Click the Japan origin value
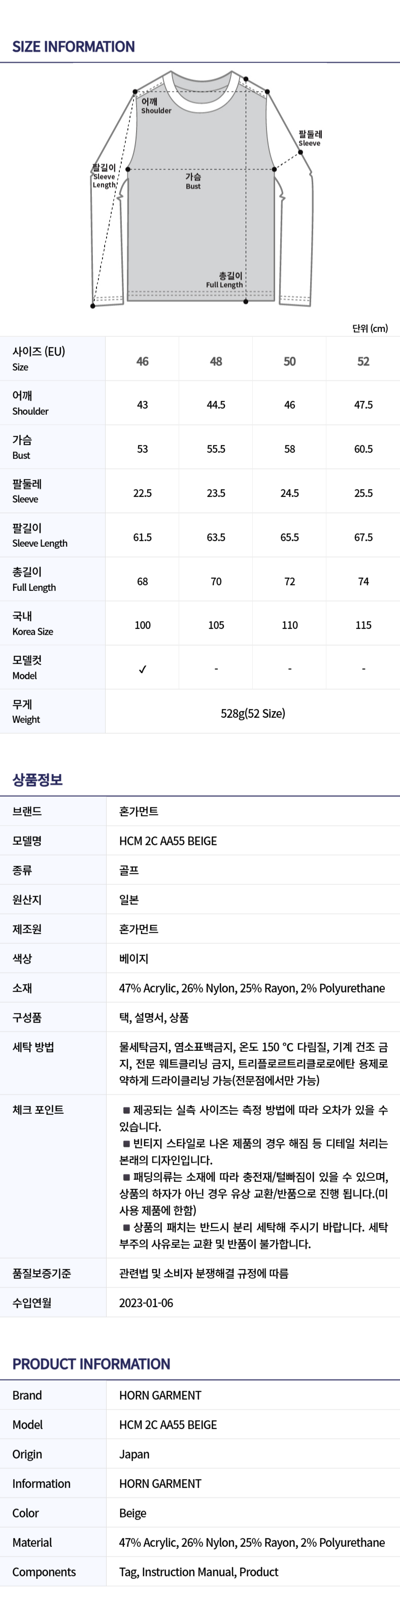This screenshot has width=400, height=1620. pos(135,1454)
